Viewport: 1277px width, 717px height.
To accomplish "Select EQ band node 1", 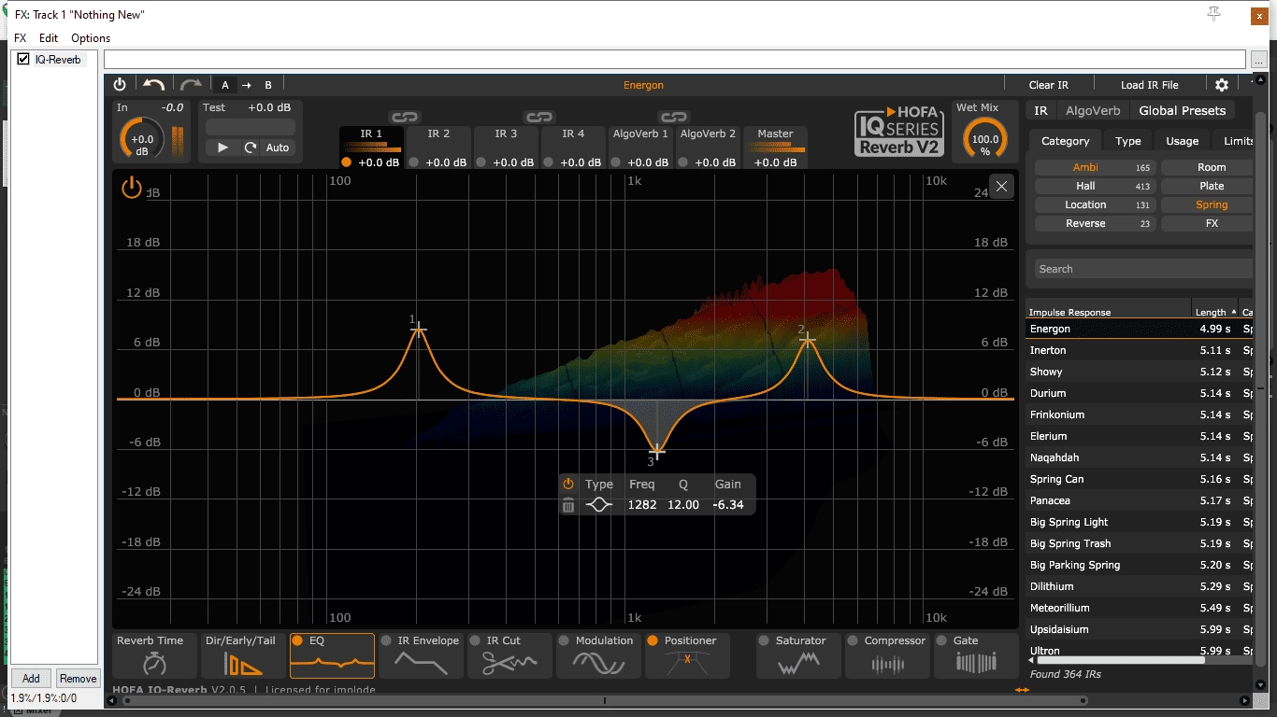I will [x=419, y=330].
